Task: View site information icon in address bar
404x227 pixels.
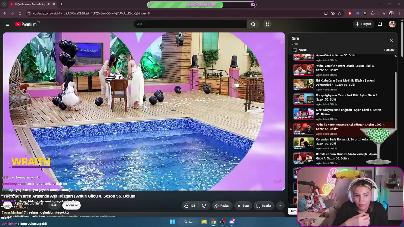Action: pyautogui.click(x=29, y=13)
